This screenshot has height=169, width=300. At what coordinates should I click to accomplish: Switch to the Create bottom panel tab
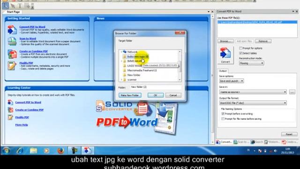coord(290,142)
